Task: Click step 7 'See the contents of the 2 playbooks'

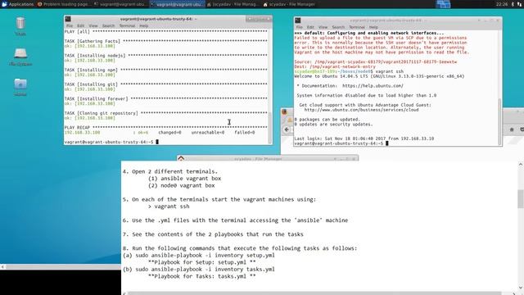Action: [213, 234]
